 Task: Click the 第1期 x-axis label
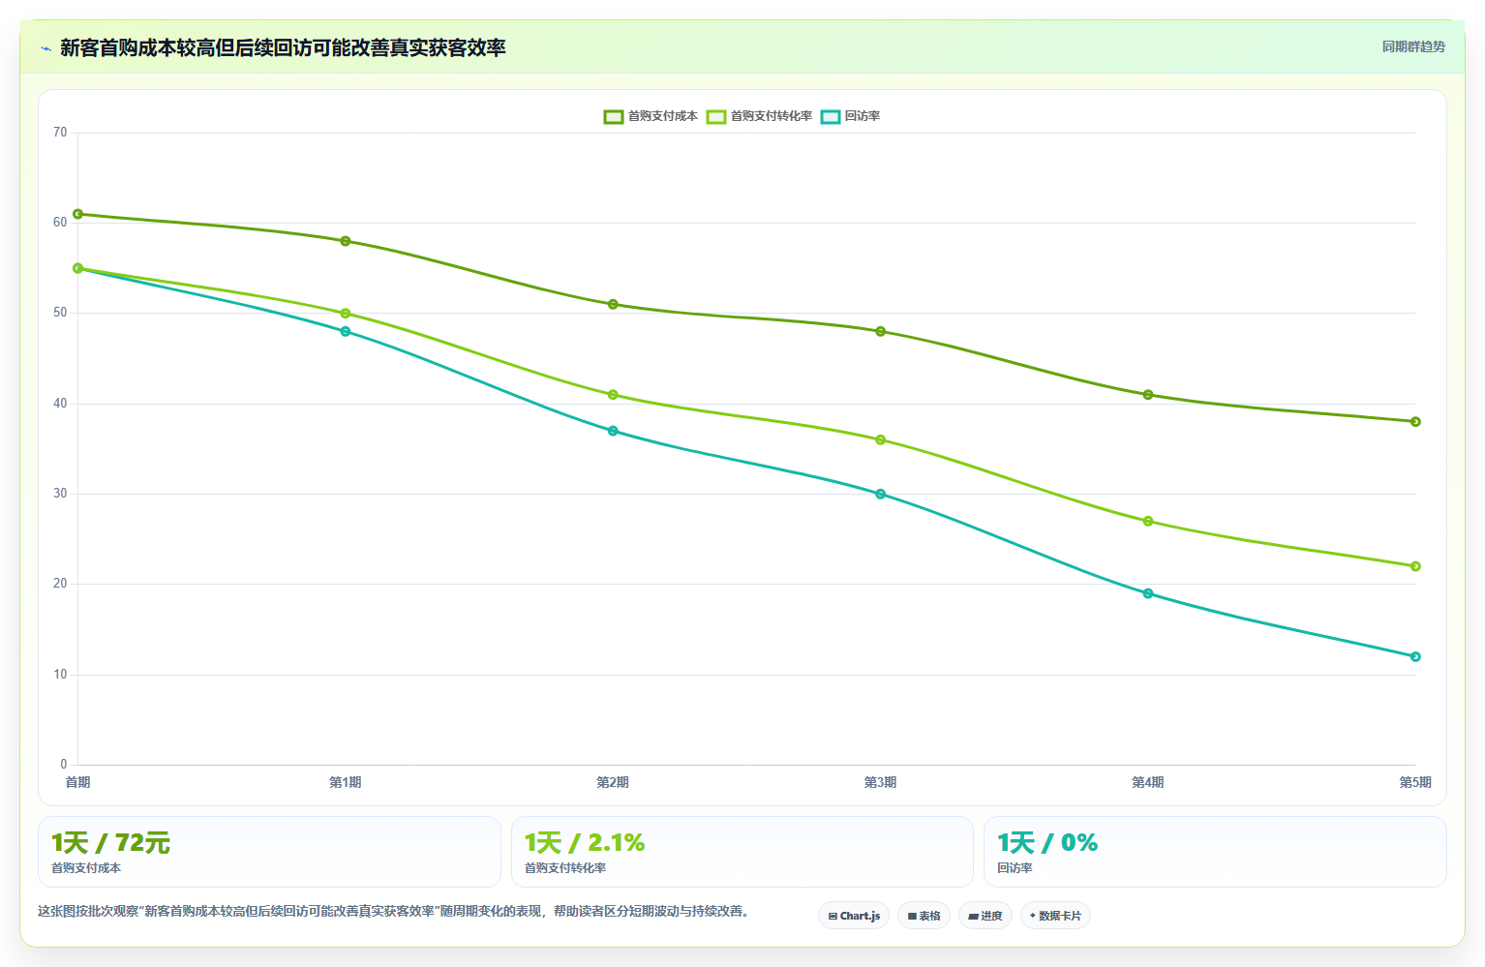pyautogui.click(x=346, y=782)
